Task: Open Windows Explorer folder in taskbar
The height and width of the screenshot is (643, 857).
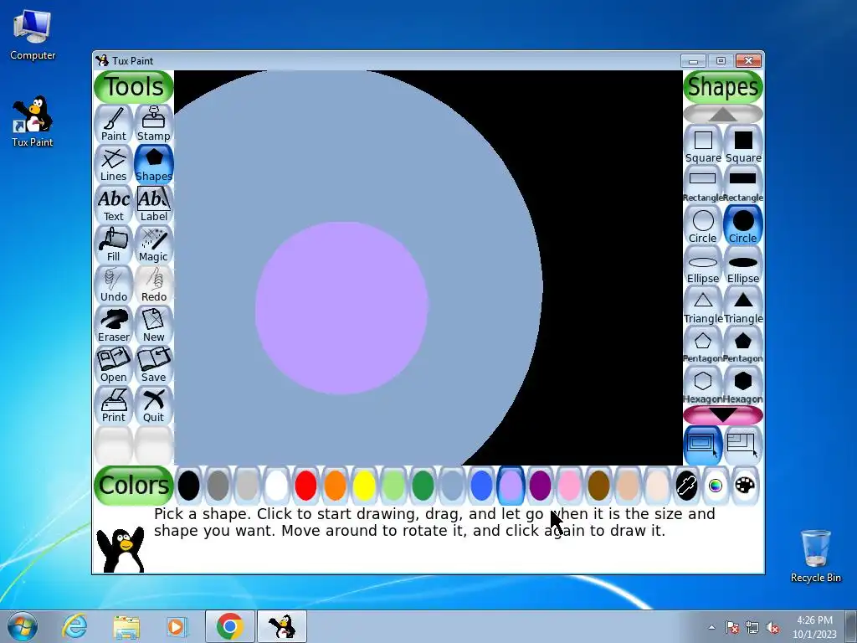Action: tap(126, 626)
